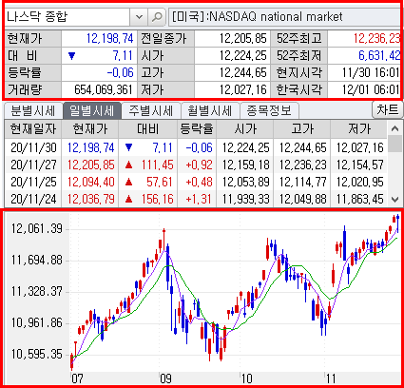Screen dimensions: 404x388
Task: Click the 나스닥 종합 input field
Action: click(67, 17)
